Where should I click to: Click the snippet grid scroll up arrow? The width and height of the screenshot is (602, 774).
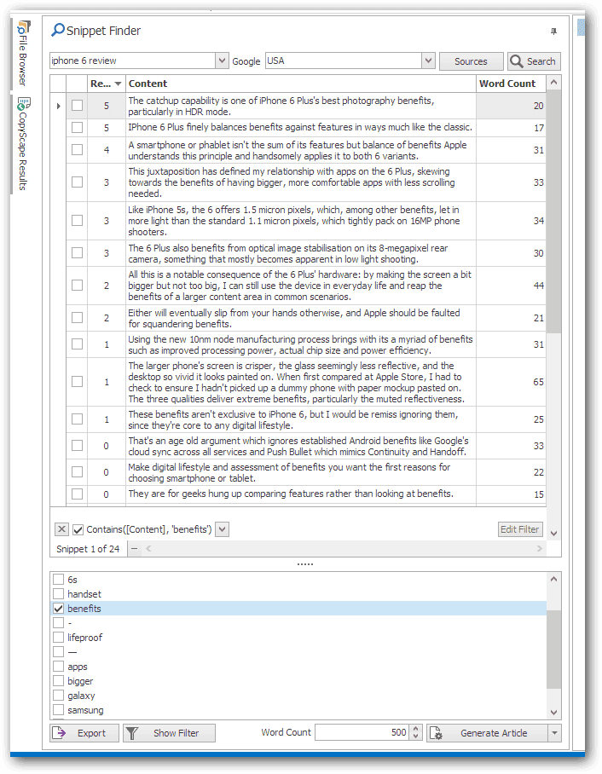(553, 83)
